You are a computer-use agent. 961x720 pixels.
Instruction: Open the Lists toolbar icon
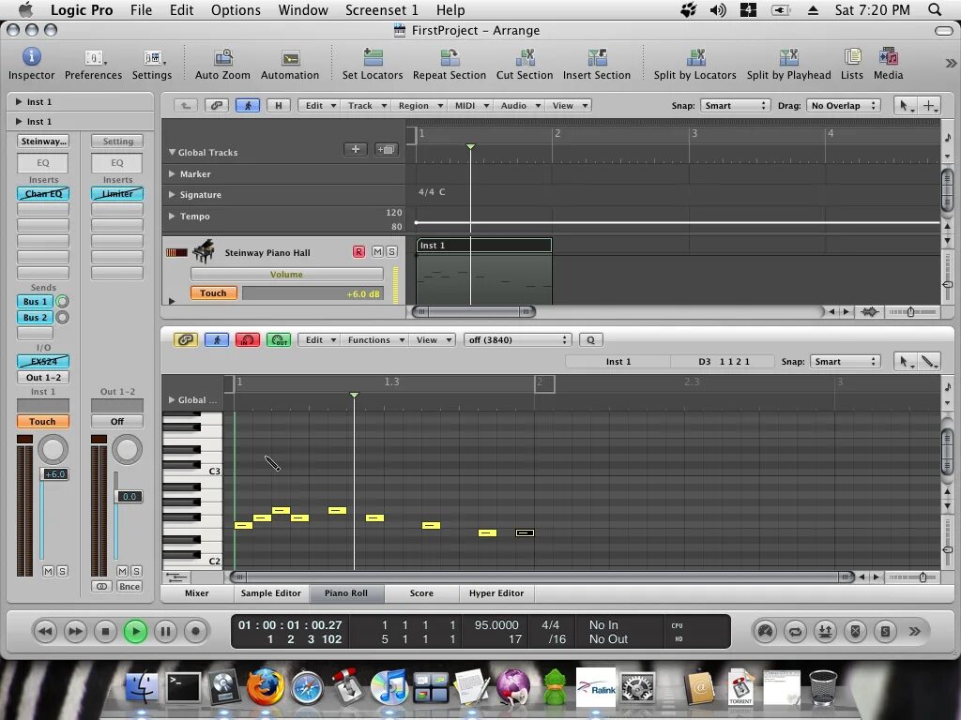[852, 57]
